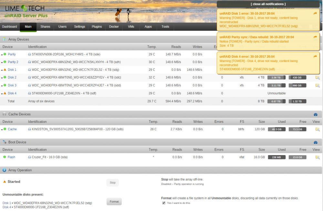Viewport: 323px width, 211px height.
Task: Expand the Cache status dropdown arrow
Action: tap(2, 130)
